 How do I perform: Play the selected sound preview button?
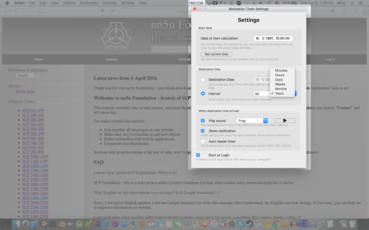point(285,121)
